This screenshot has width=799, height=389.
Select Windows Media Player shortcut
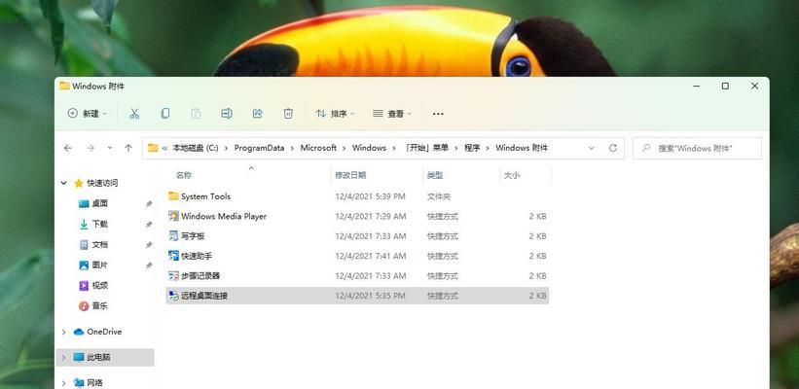(x=358, y=217)
